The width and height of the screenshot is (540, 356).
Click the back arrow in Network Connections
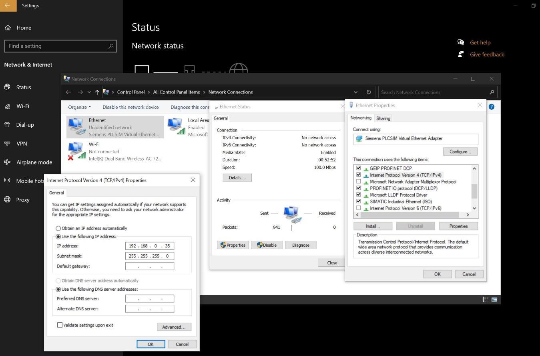(68, 92)
